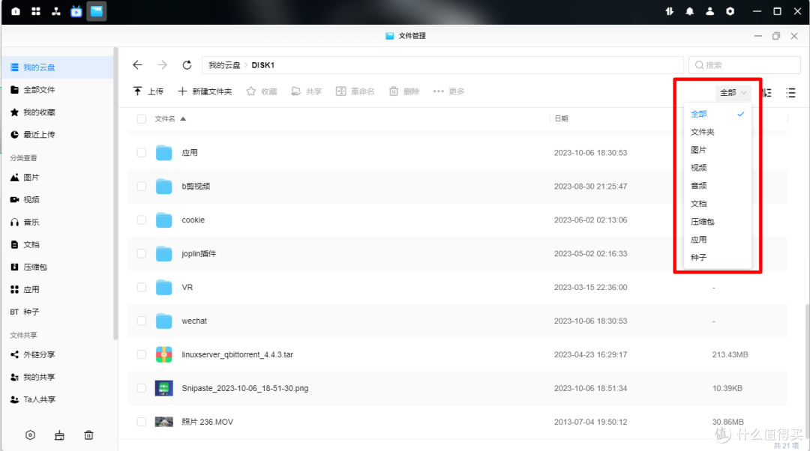Open 音乐 category in sidebar

(x=58, y=223)
